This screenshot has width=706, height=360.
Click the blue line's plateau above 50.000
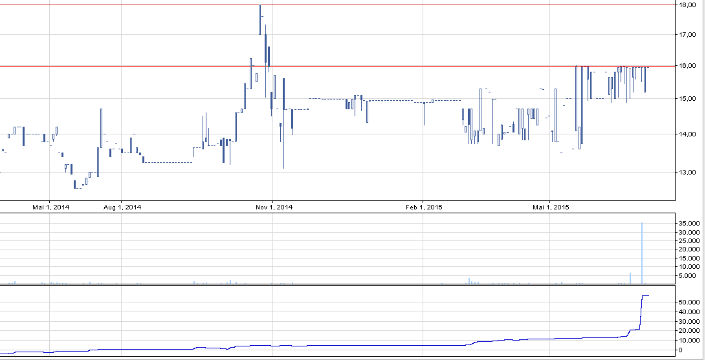645,295
